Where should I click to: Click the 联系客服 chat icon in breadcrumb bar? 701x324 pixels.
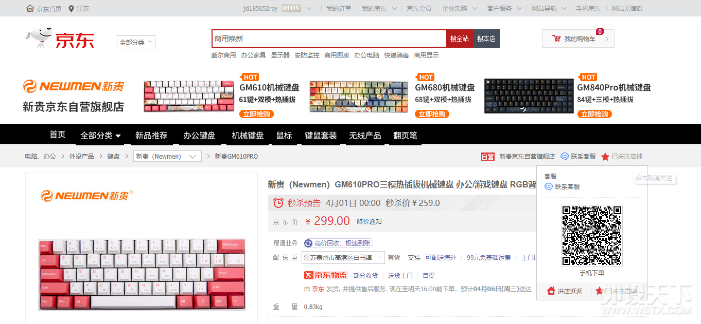point(565,156)
